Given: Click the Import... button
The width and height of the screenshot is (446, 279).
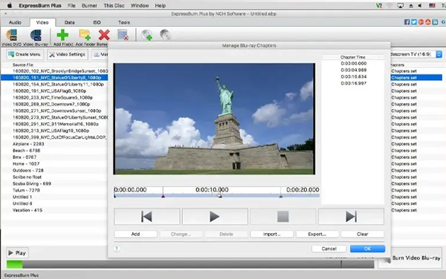Looking at the screenshot, I should pos(271,234).
